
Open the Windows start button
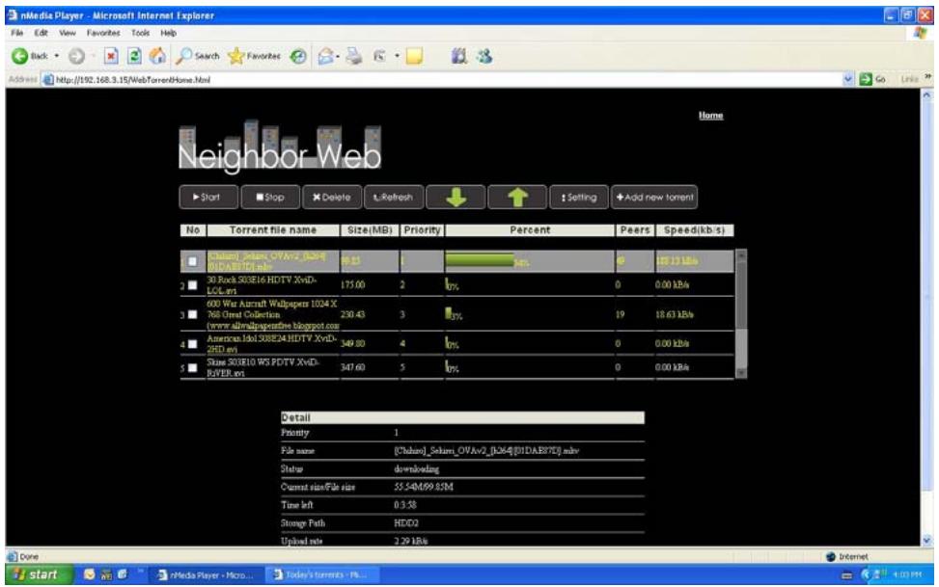40,574
